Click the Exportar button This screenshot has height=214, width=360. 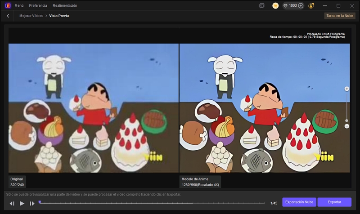[x=334, y=202]
